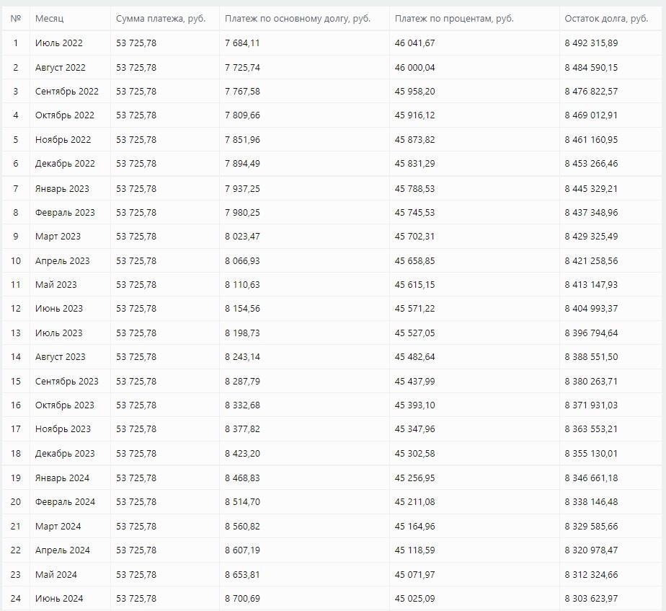Click the principal payment value 8 066,93

(242, 261)
